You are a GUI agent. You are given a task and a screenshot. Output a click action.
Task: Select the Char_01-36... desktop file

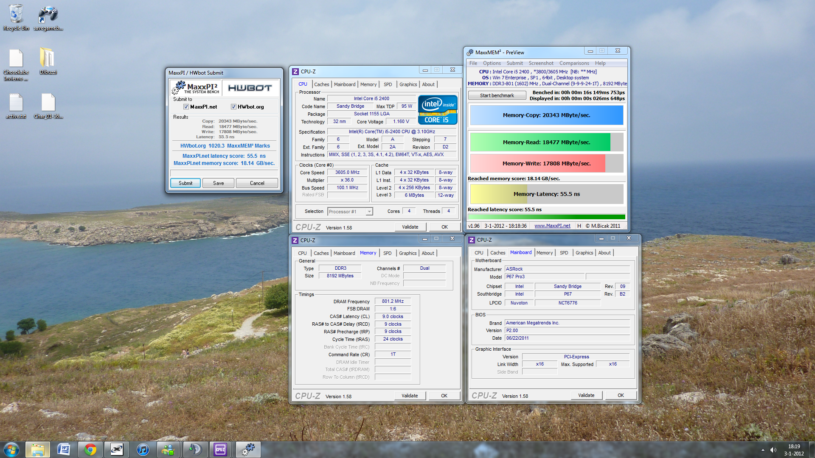(48, 106)
